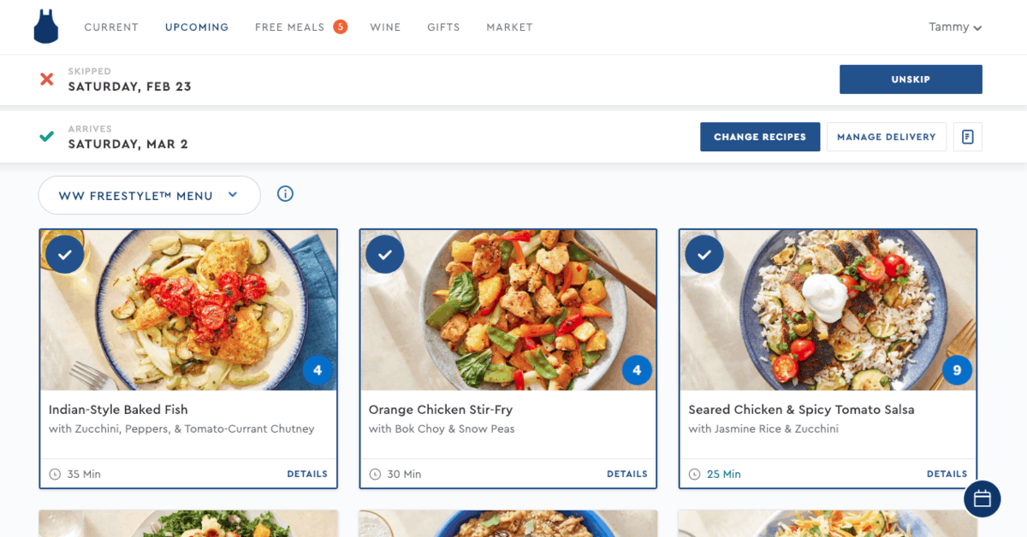Switch to the Current tab
Viewport: 1027px width, 537px height.
click(111, 27)
